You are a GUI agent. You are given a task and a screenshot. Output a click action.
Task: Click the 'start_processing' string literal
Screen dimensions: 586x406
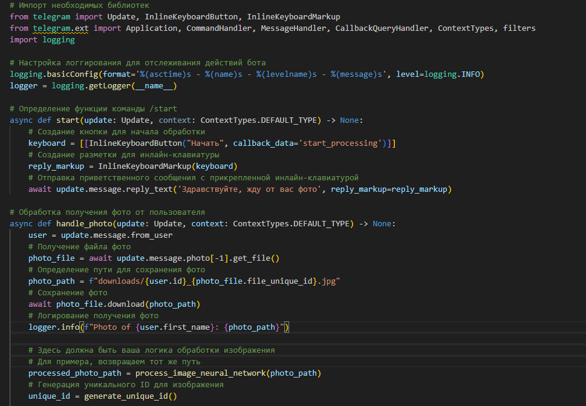click(x=340, y=143)
